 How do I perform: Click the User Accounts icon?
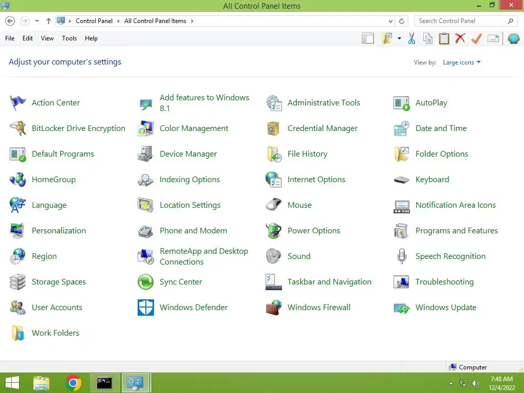18,308
